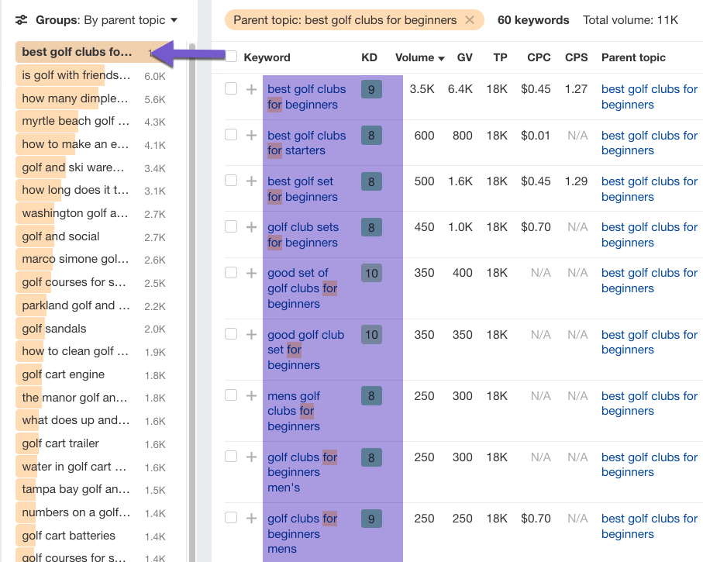Check the 'best golf clubs for beginners' row

click(231, 88)
